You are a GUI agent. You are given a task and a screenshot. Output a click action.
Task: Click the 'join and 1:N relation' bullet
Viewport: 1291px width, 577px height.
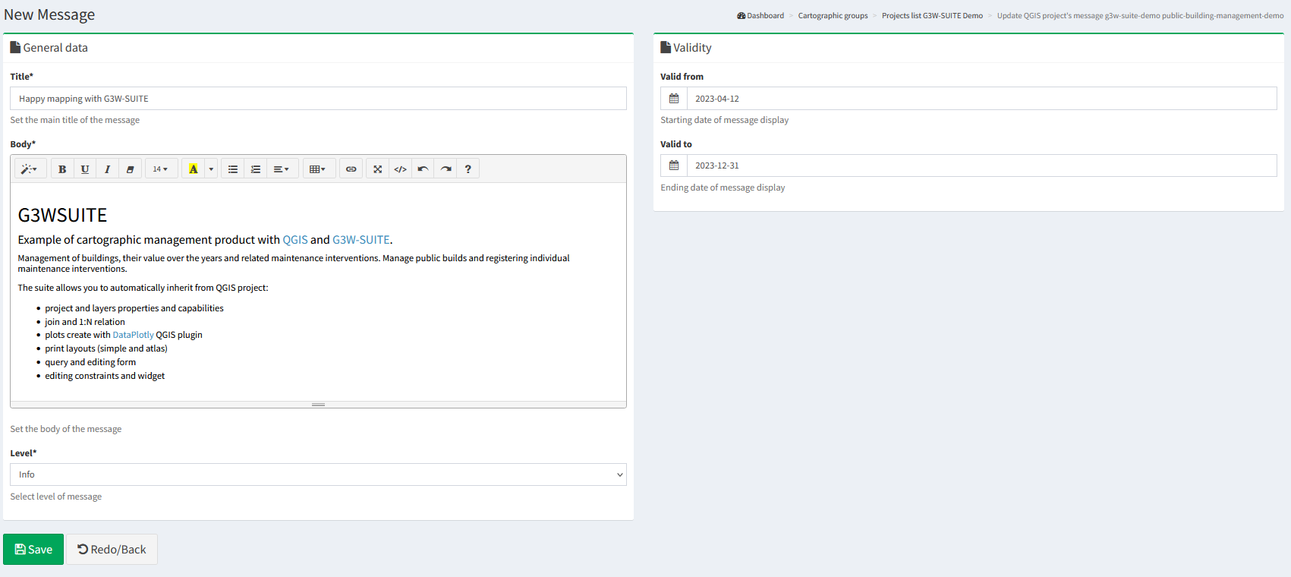(85, 322)
